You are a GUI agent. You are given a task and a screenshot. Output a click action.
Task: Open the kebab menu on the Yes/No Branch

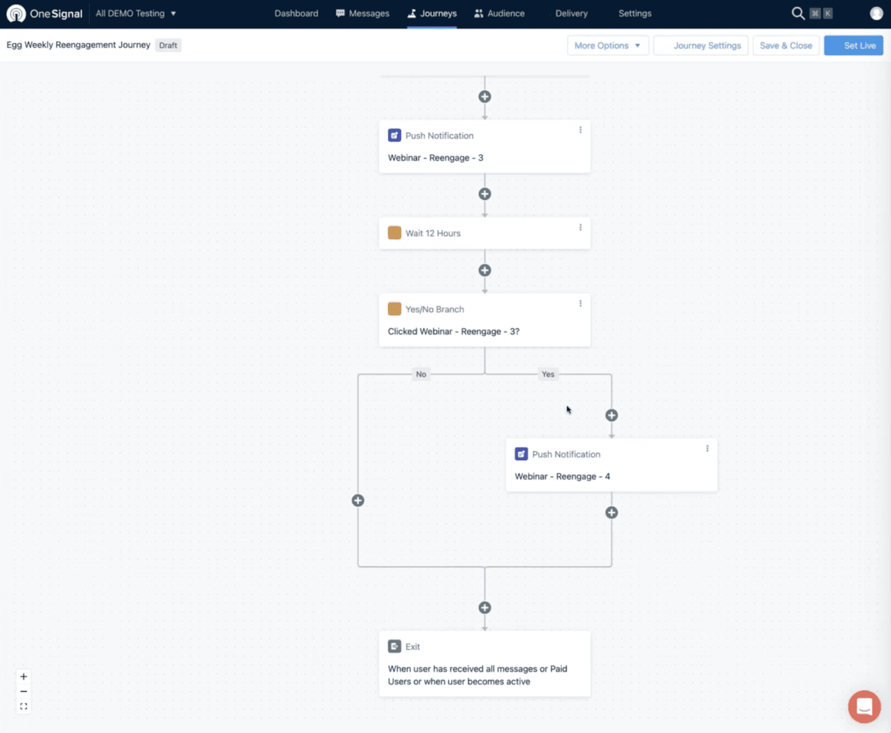[580, 303]
